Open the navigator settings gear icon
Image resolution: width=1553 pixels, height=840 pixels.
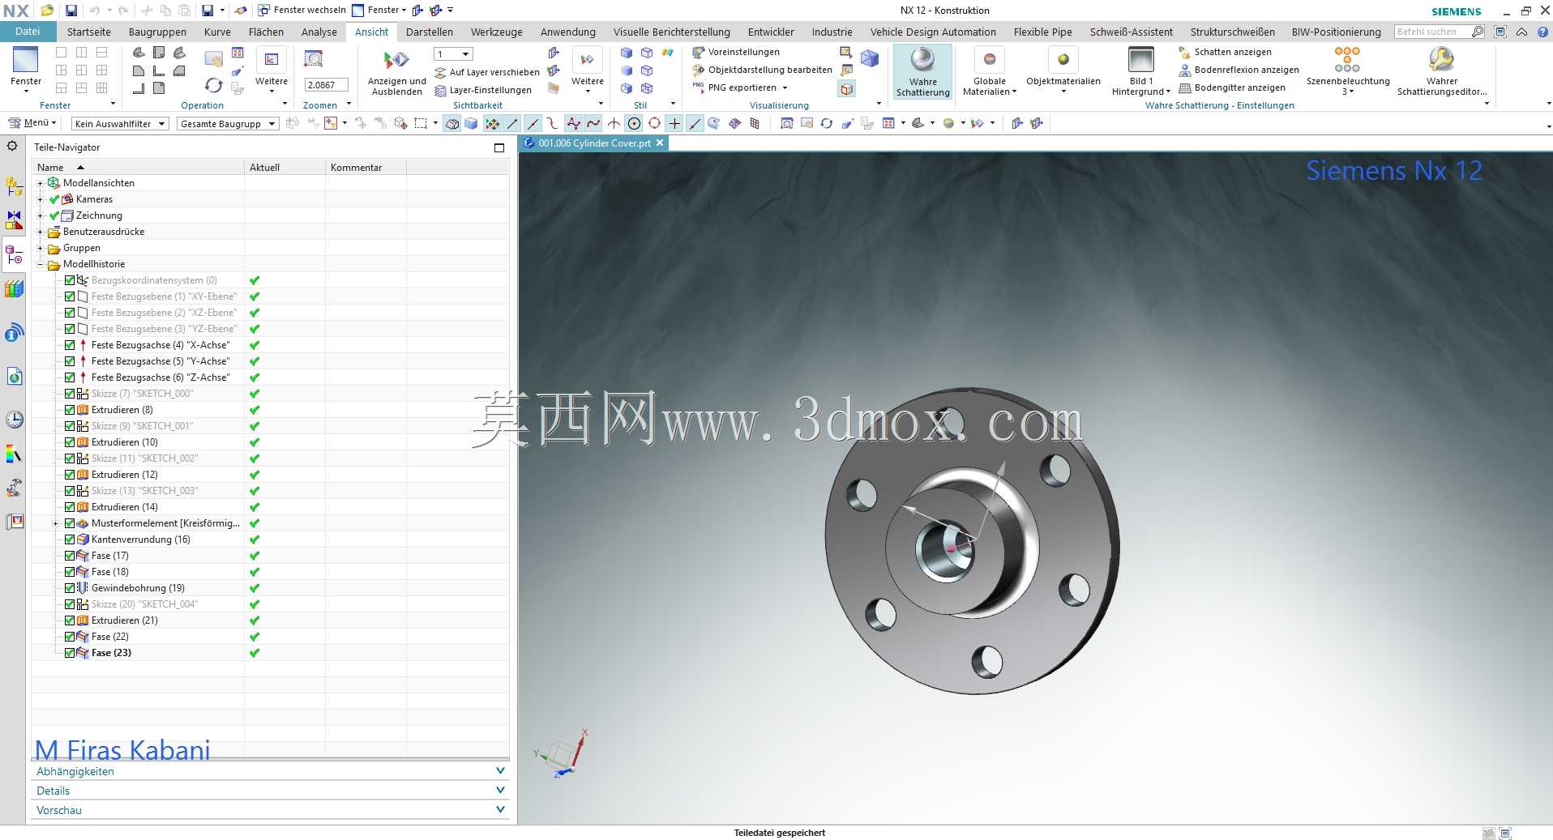click(12, 146)
